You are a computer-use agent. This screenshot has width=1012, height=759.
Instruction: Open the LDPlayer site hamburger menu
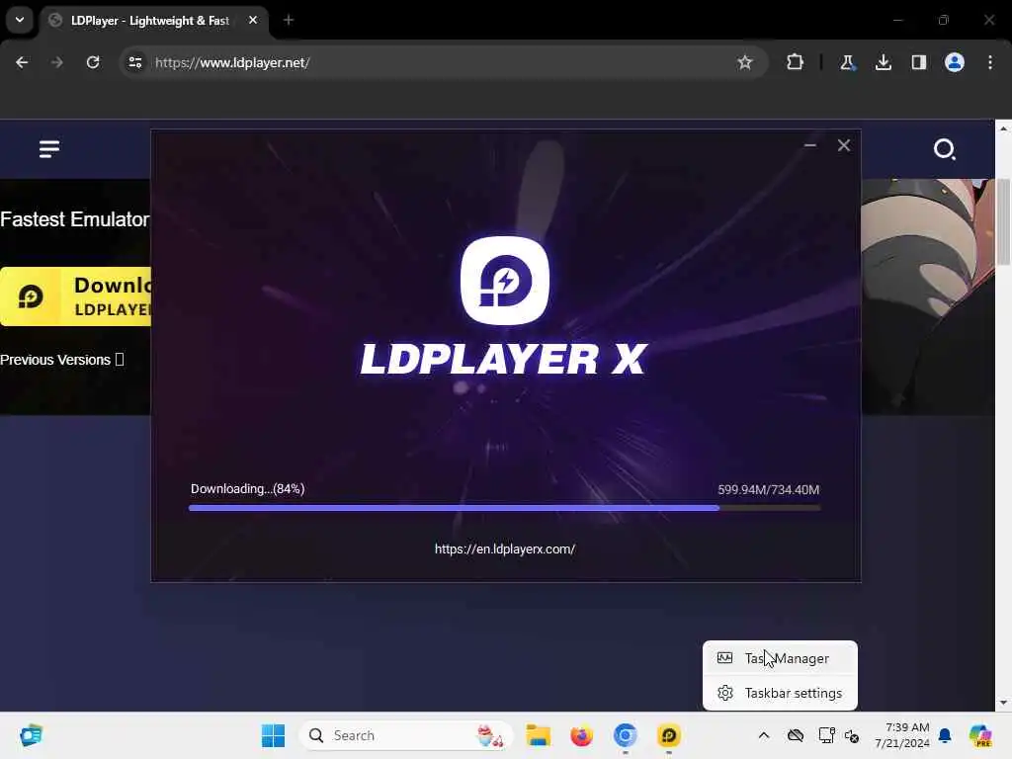[x=49, y=149]
